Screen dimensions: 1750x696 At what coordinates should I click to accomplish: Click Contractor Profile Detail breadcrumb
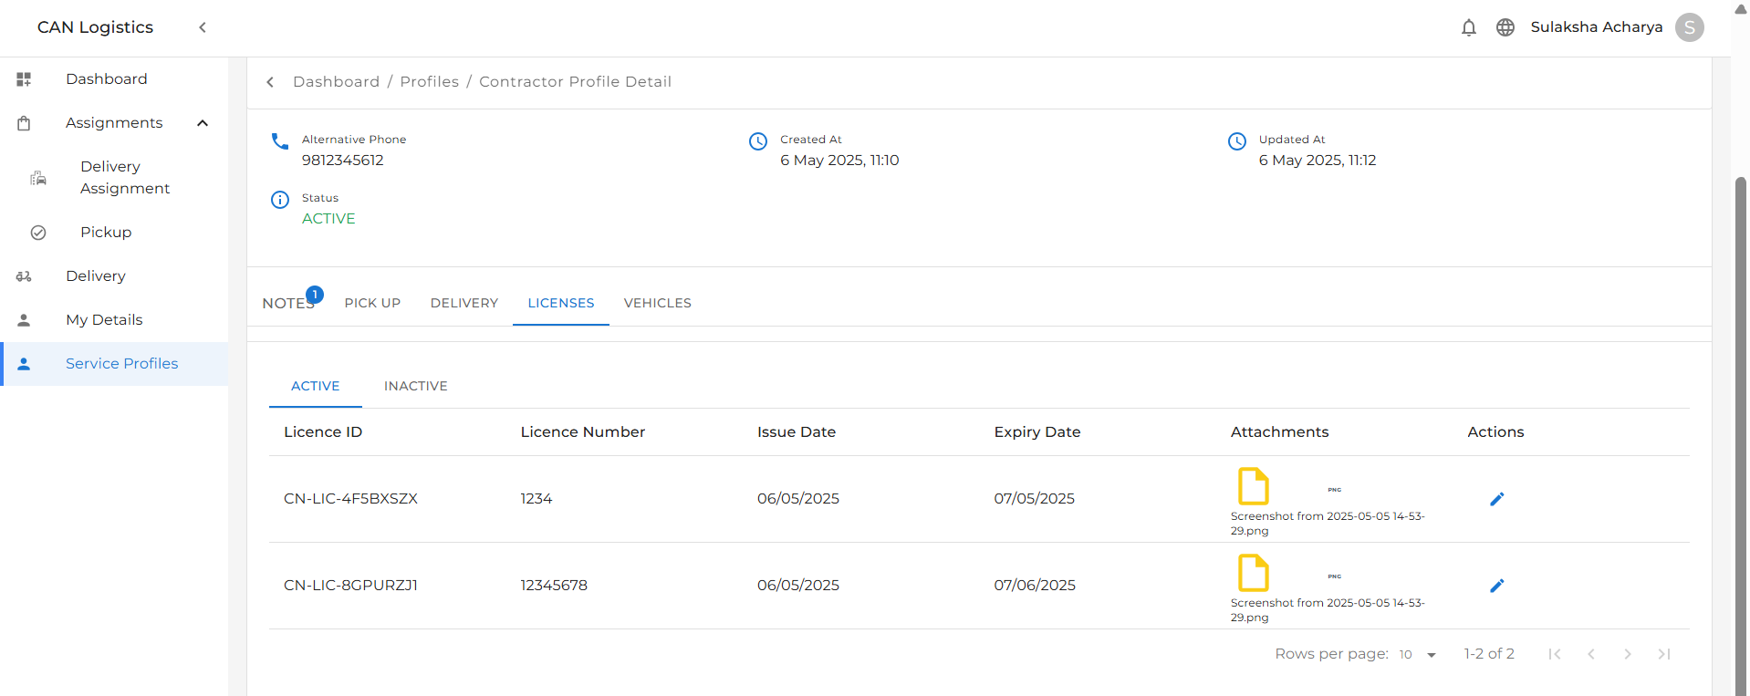point(576,82)
